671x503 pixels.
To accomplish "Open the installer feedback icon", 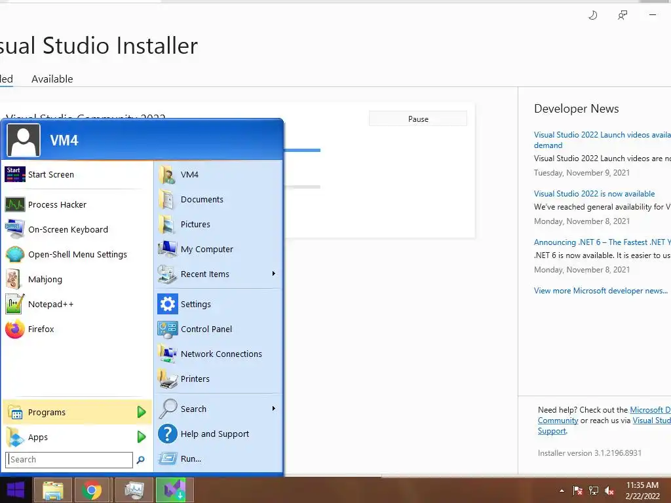I will (623, 16).
